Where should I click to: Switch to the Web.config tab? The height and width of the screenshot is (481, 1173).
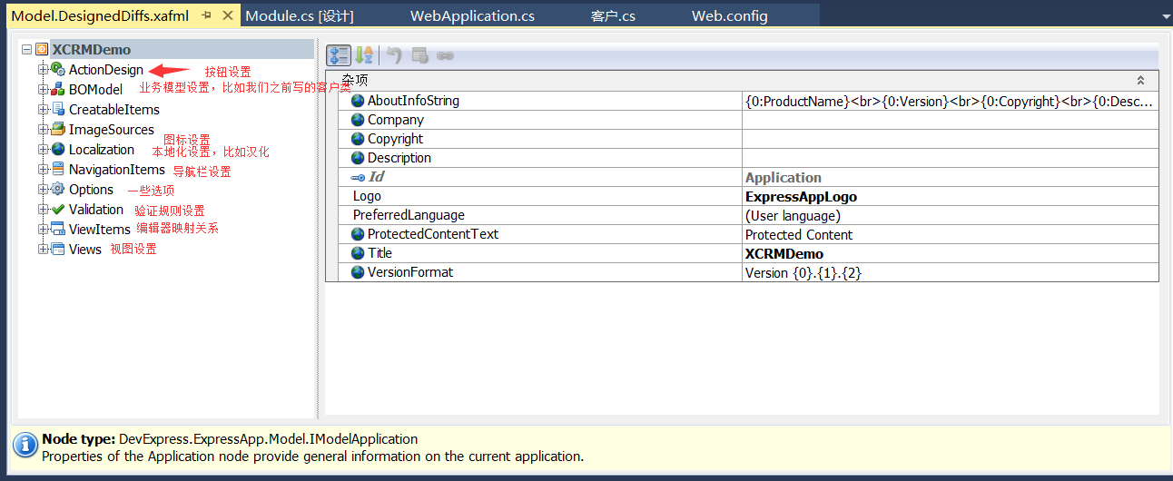[x=730, y=15]
